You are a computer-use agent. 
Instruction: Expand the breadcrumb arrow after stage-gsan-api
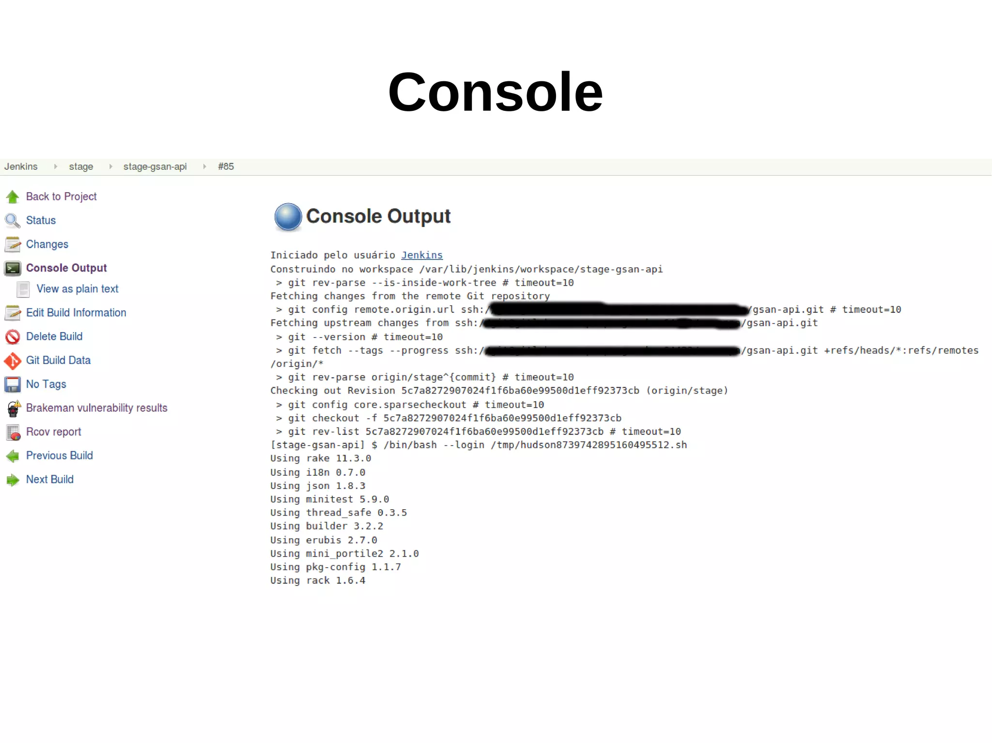click(x=204, y=167)
